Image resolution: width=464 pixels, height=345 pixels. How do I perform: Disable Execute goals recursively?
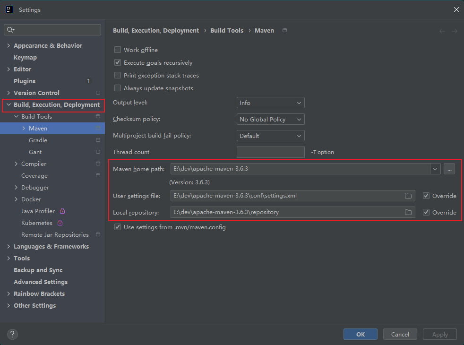click(x=117, y=62)
